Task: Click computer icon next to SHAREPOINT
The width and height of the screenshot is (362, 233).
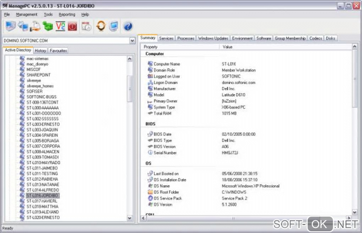Action: (22, 75)
